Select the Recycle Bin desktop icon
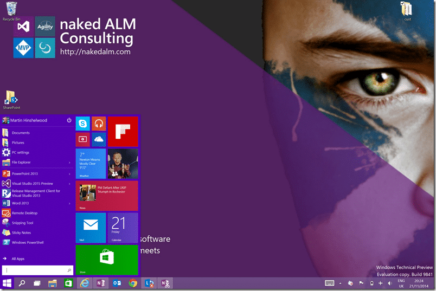 (11, 11)
